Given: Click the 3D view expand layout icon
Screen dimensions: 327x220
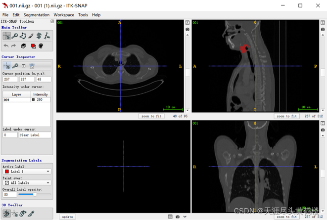Looking at the screenshot, I should [x=170, y=217].
